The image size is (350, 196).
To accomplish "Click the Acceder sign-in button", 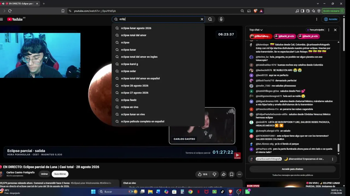I will pyautogui.click(x=331, y=19).
